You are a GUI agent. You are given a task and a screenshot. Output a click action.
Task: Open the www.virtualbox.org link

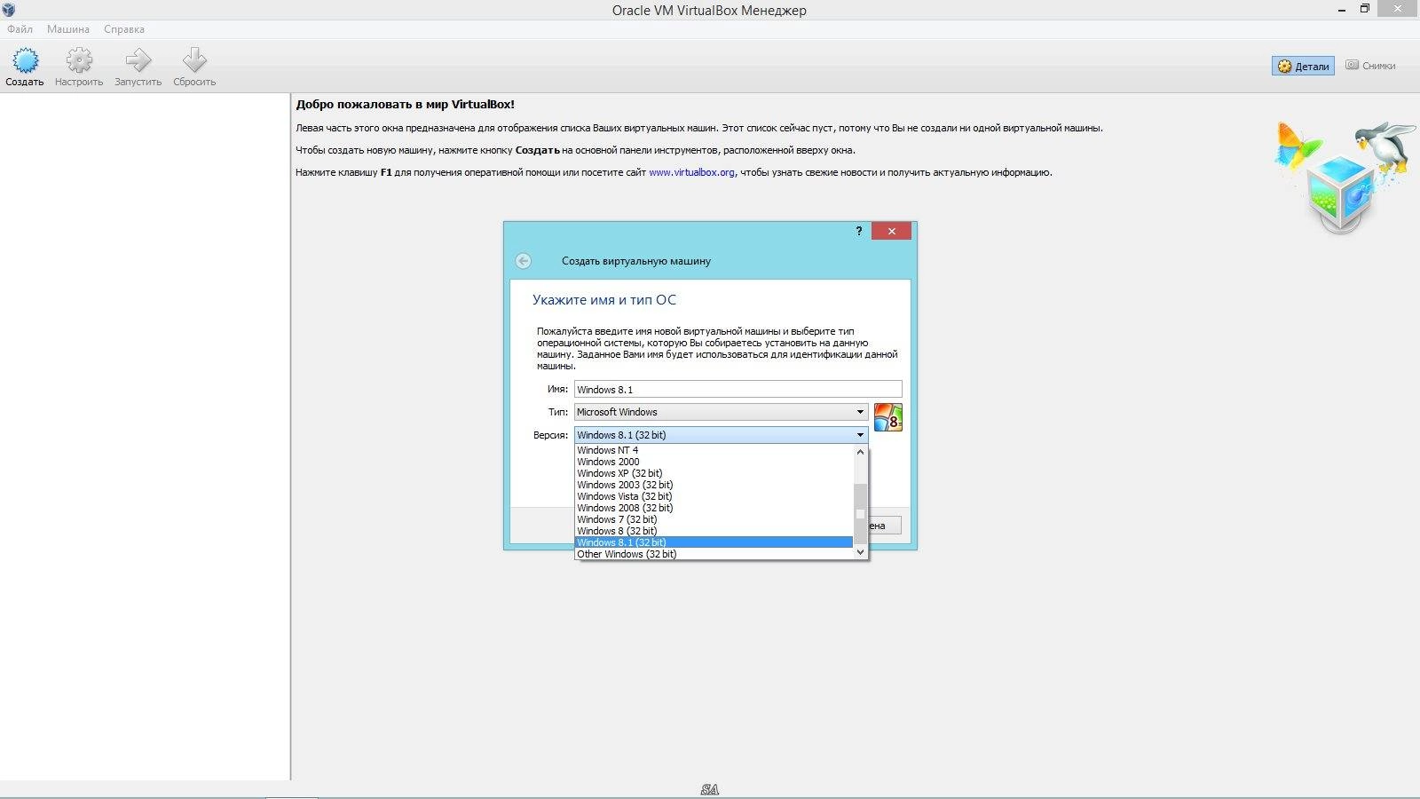(x=691, y=172)
